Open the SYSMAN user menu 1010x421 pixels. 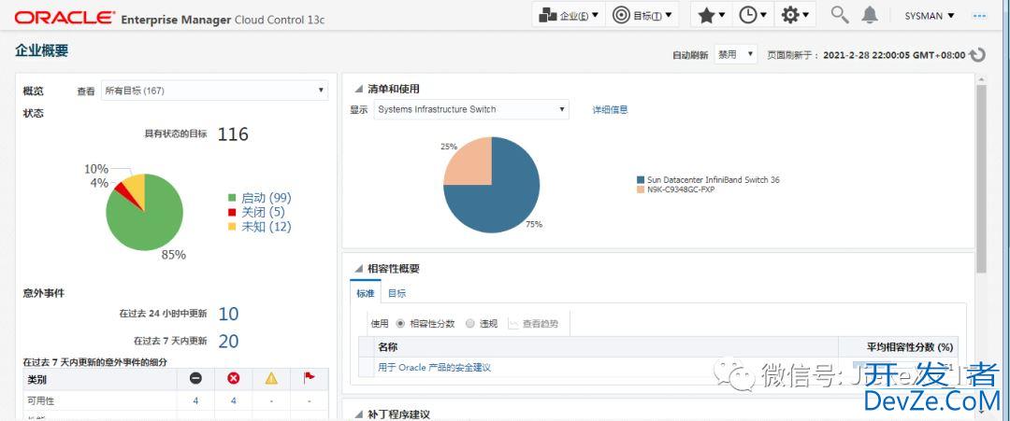(929, 16)
